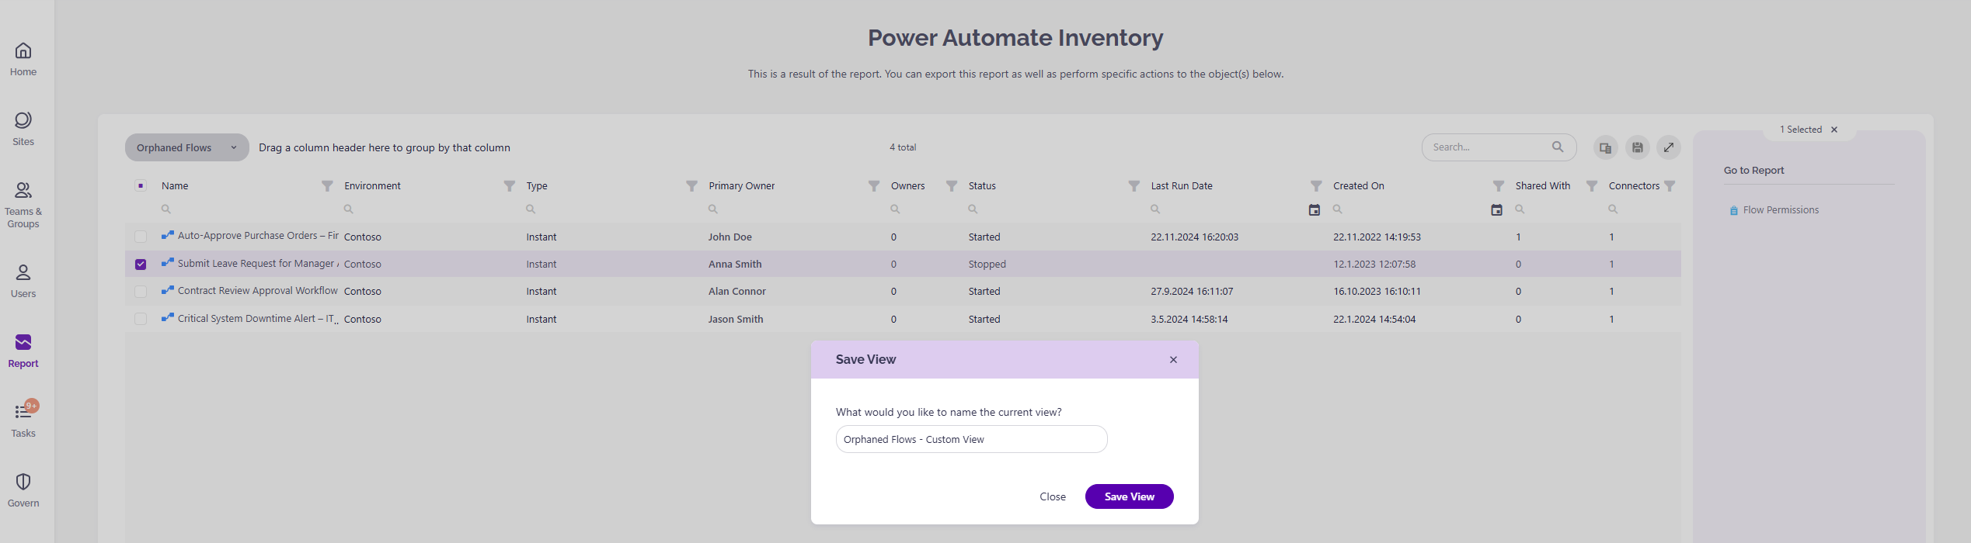Screen dimensions: 1971x543
Task: Click date 27.9.2024 16:11:07
Action: [1192, 291]
